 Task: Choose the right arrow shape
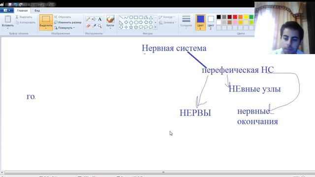click(141, 22)
